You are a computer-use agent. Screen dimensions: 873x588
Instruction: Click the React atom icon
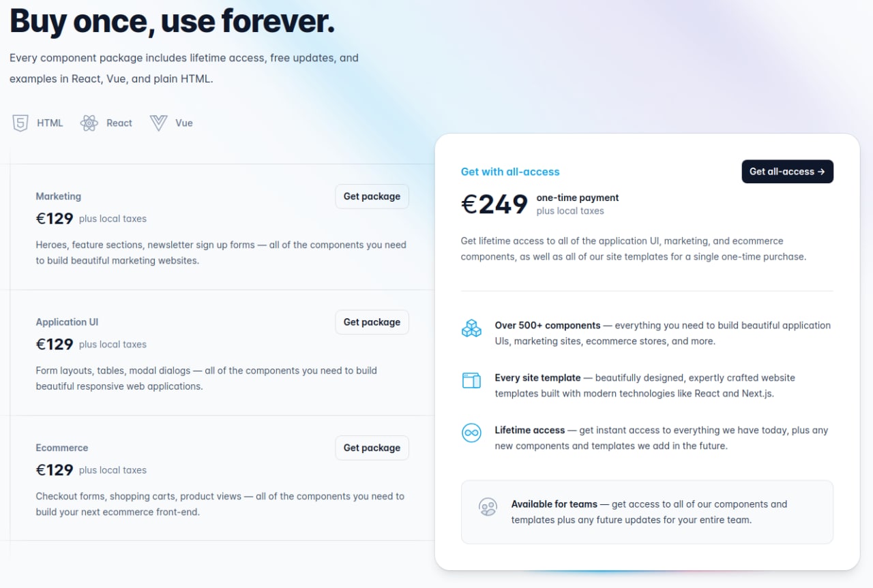pyautogui.click(x=89, y=123)
